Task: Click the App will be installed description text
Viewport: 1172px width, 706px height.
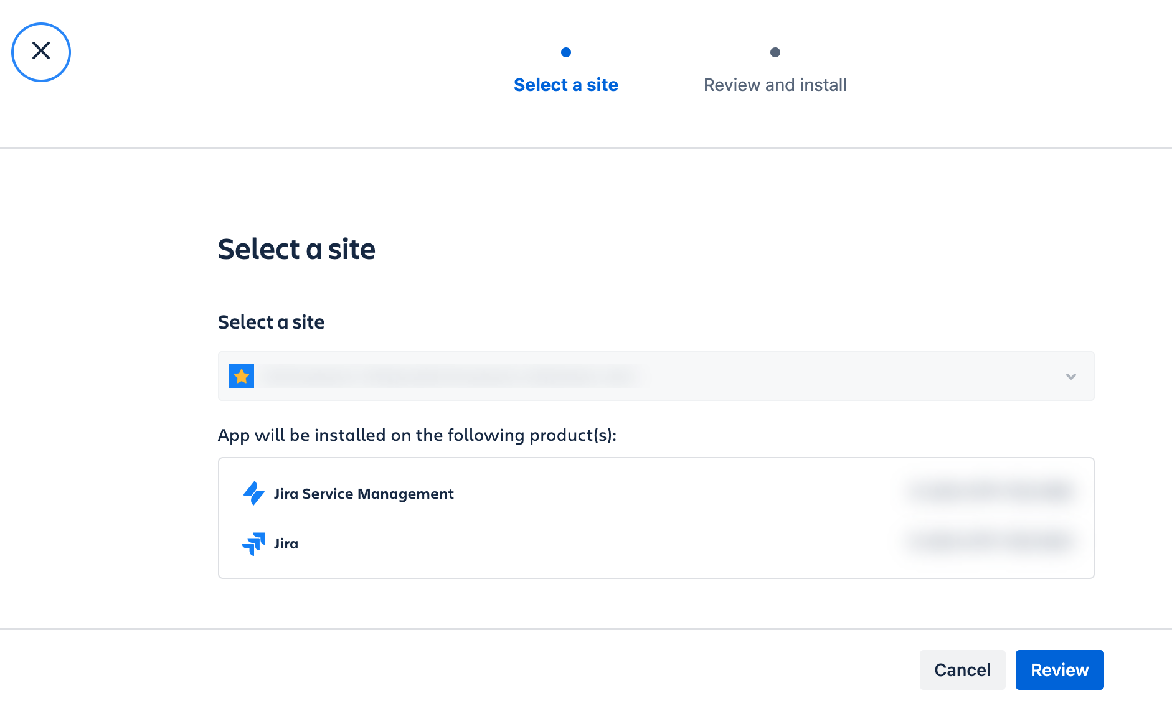Action: click(417, 435)
